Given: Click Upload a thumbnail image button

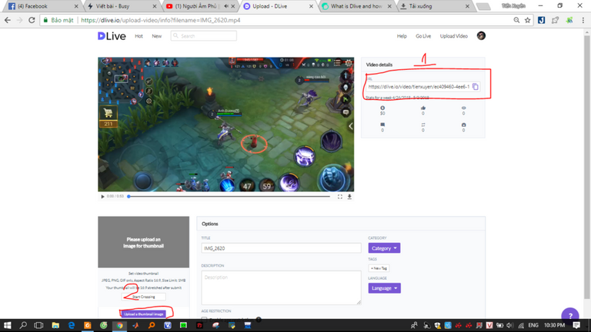Looking at the screenshot, I should tap(143, 314).
